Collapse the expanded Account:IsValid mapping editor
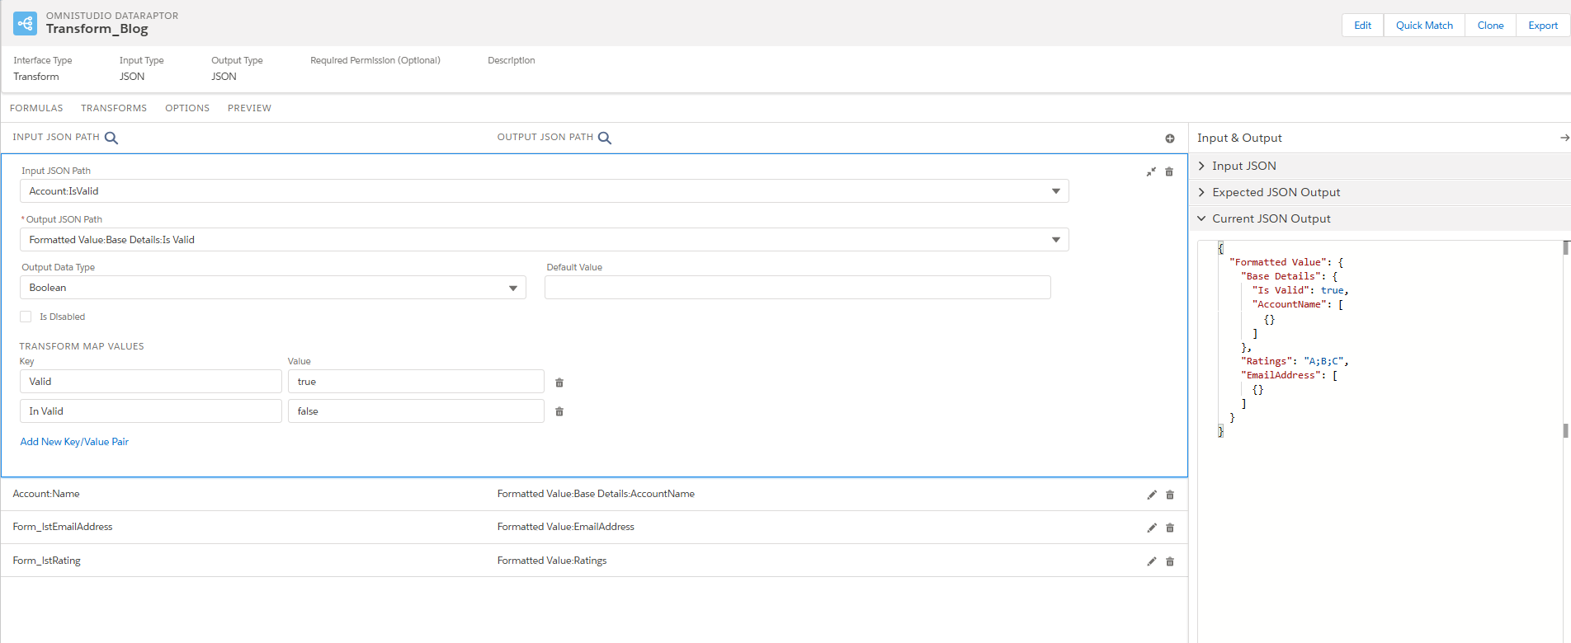This screenshot has height=643, width=1571. click(x=1151, y=171)
